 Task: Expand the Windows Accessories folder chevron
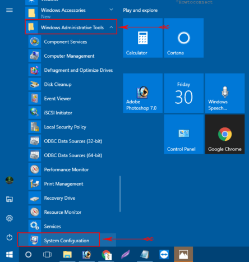(111, 10)
